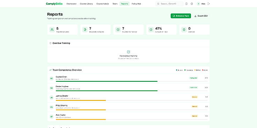
Task: Click the search magnifier icon
Action: pyautogui.click(x=158, y=4)
